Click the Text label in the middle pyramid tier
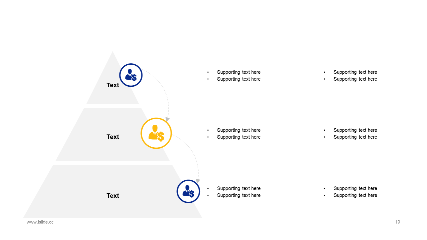This screenshot has width=427, height=240. [113, 137]
